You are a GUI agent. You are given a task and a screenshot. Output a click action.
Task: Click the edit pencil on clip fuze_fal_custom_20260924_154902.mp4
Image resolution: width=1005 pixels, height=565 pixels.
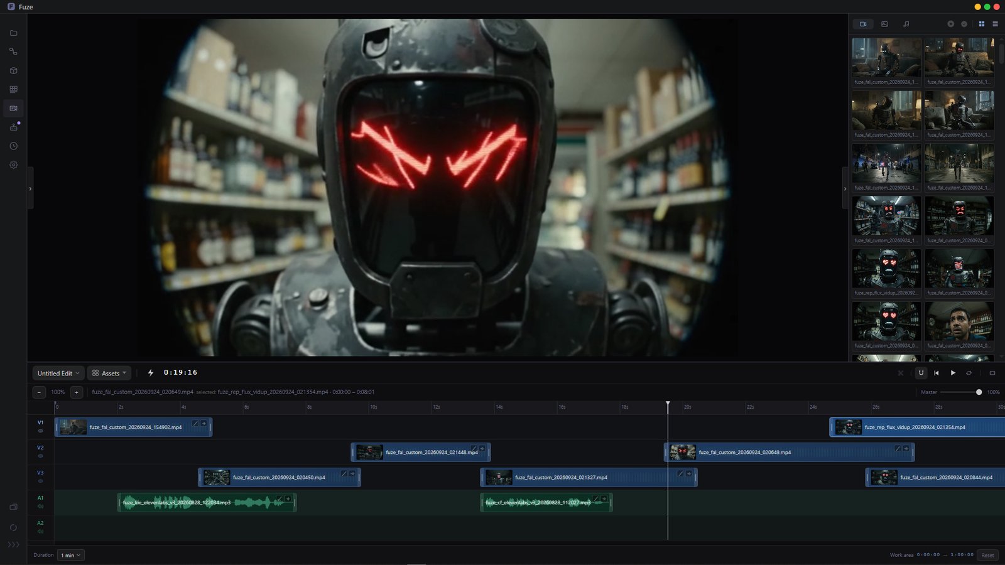pyautogui.click(x=195, y=424)
